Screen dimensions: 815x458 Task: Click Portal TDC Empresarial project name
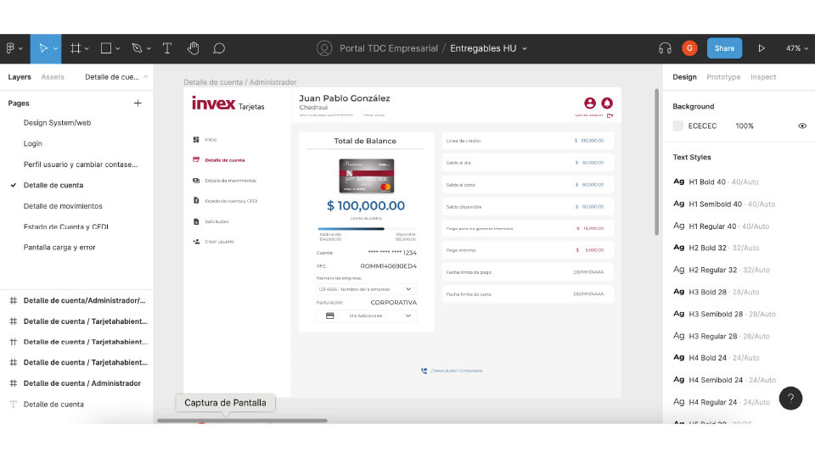click(389, 48)
